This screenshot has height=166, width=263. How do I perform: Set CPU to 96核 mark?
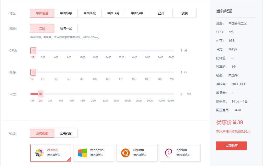[161, 57]
